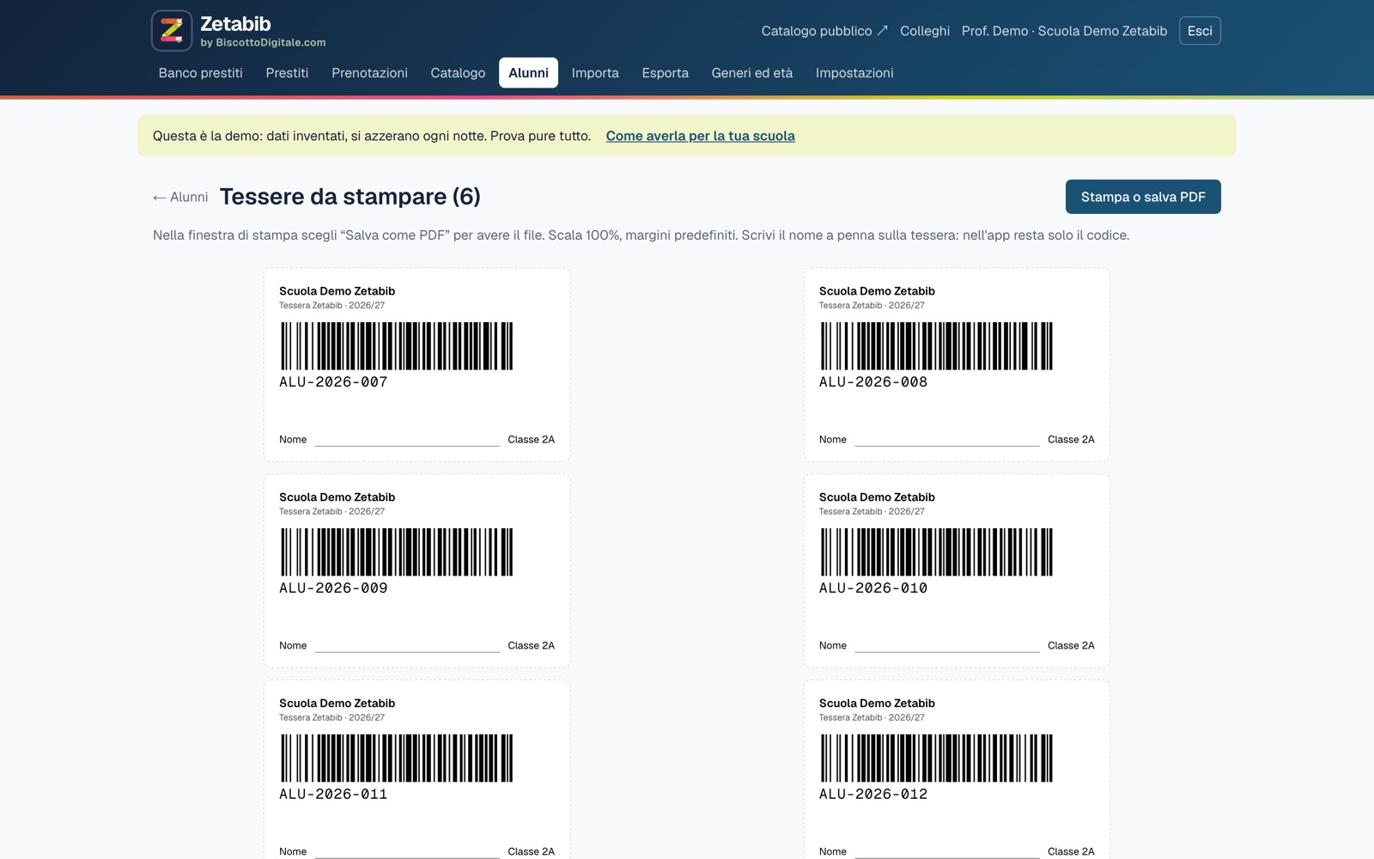Click Classe 2A on card ALU-2026-007

pyautogui.click(x=531, y=440)
